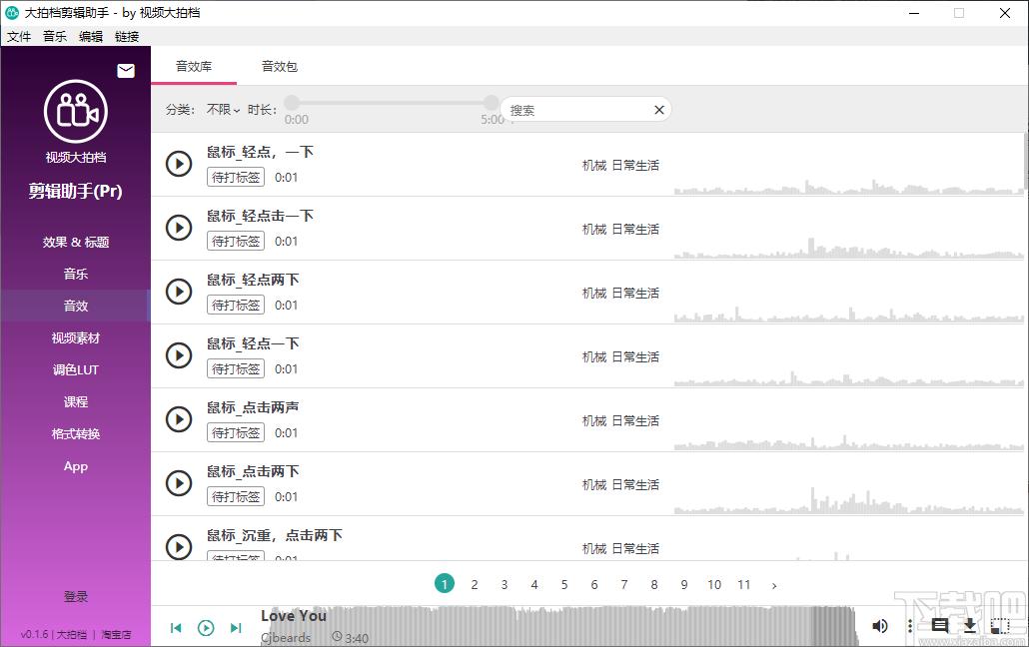This screenshot has width=1029, height=647.
Task: Click the 搜索 search input field
Action: pyautogui.click(x=577, y=110)
